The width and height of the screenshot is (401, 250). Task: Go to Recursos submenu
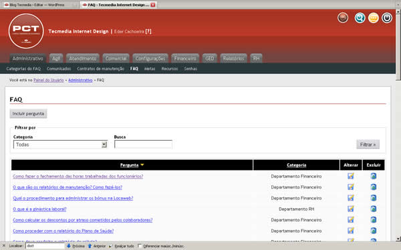[170, 69]
